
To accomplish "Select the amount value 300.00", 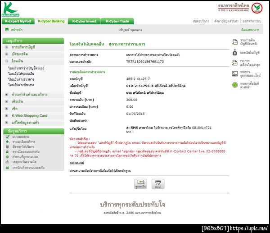I will (131, 100).
